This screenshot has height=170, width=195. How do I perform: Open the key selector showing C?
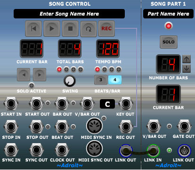pos(107,104)
